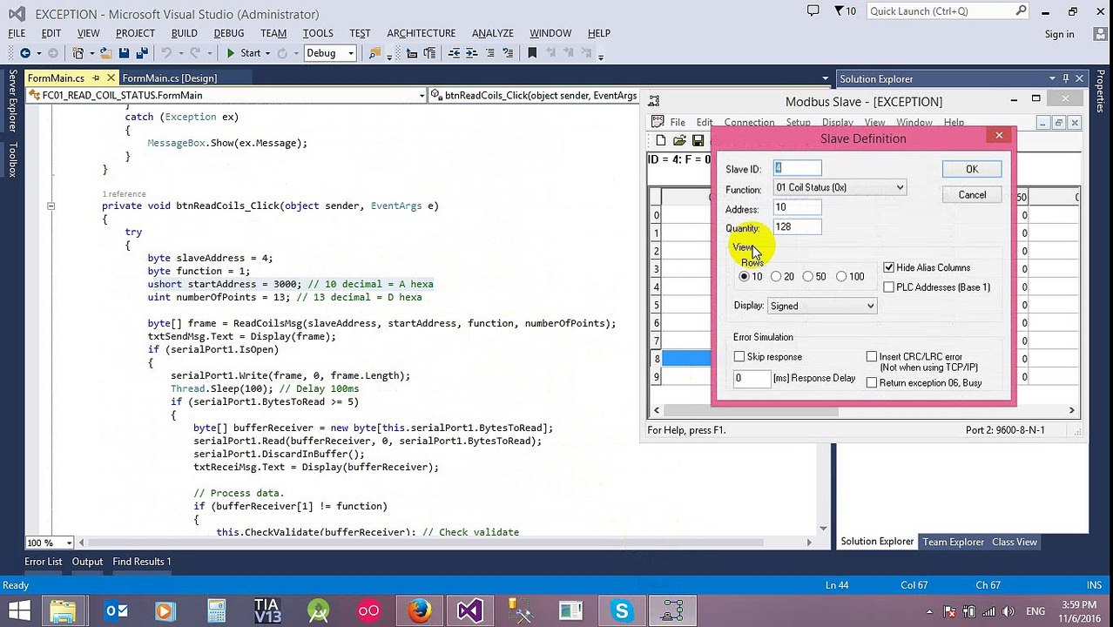
Task: Open the document tabs overflow dropdown arrow
Action: [x=825, y=78]
